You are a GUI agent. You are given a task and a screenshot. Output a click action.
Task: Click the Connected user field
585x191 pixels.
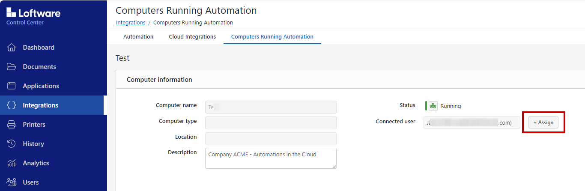472,122
